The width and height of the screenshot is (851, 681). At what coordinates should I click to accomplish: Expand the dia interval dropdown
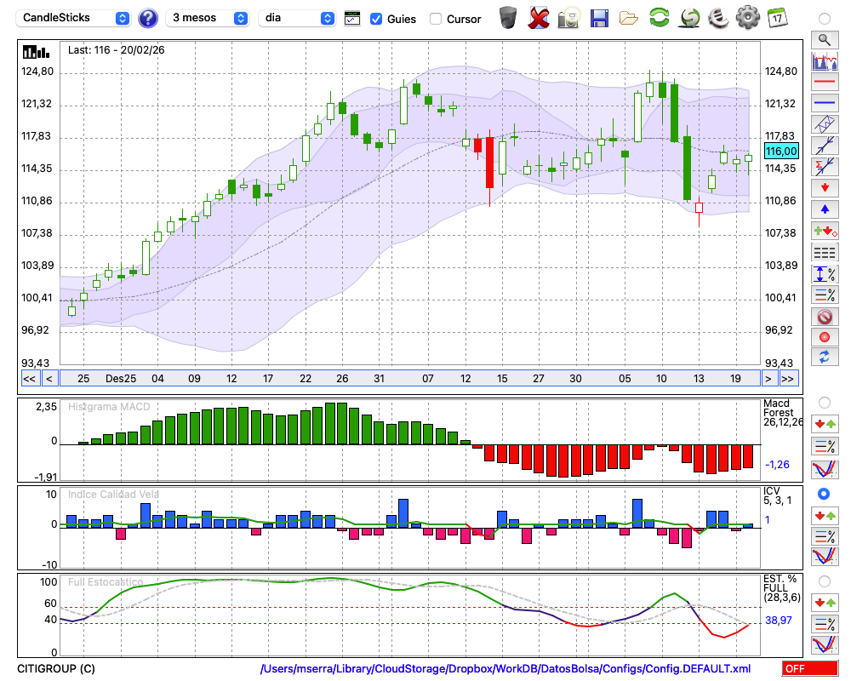[x=296, y=18]
